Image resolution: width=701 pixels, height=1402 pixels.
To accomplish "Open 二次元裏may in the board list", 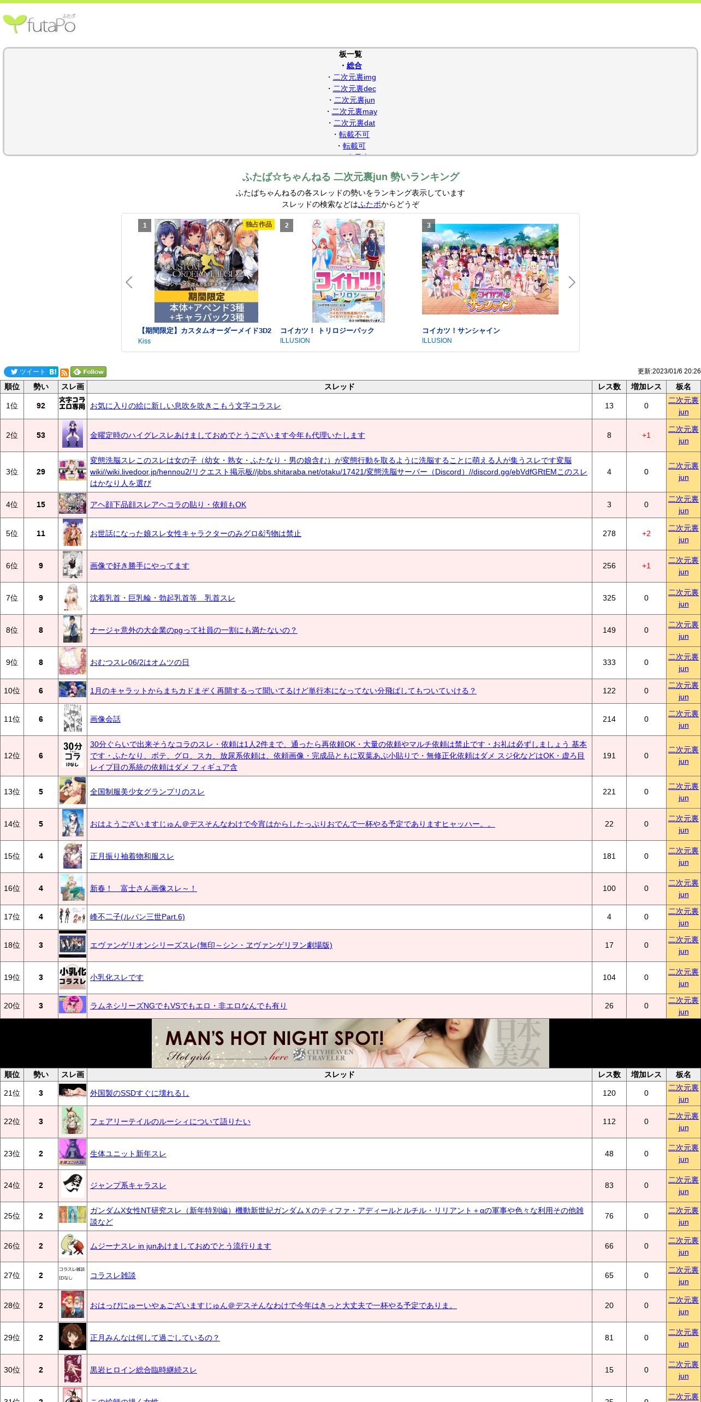I will pos(354,111).
